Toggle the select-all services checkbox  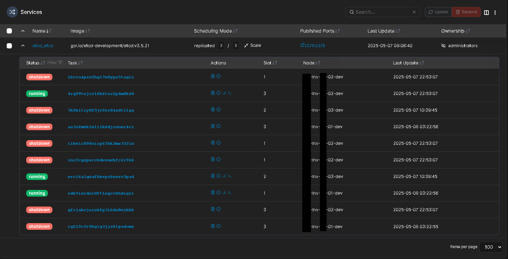pos(9,31)
